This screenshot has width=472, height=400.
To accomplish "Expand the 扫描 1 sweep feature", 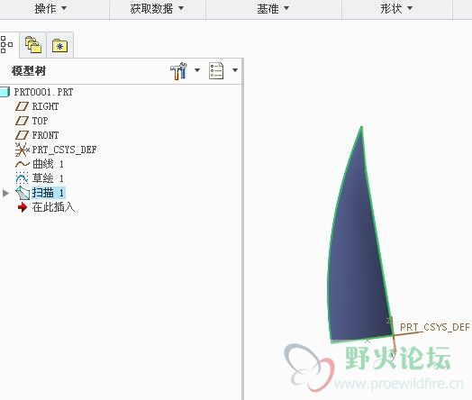I will pyautogui.click(x=5, y=193).
